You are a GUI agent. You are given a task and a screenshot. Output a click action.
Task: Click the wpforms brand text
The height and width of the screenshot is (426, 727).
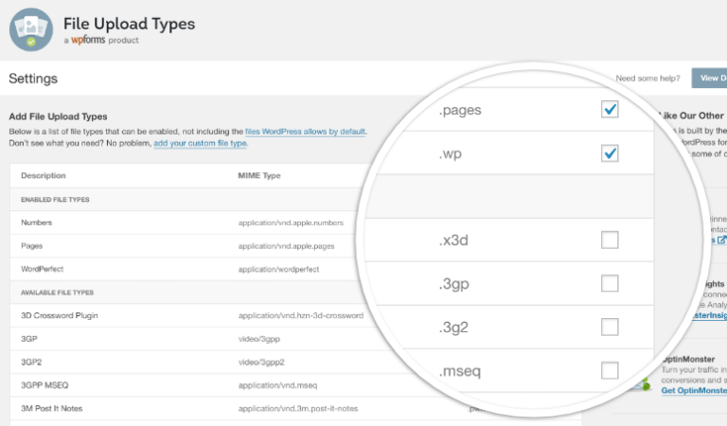[88, 40]
